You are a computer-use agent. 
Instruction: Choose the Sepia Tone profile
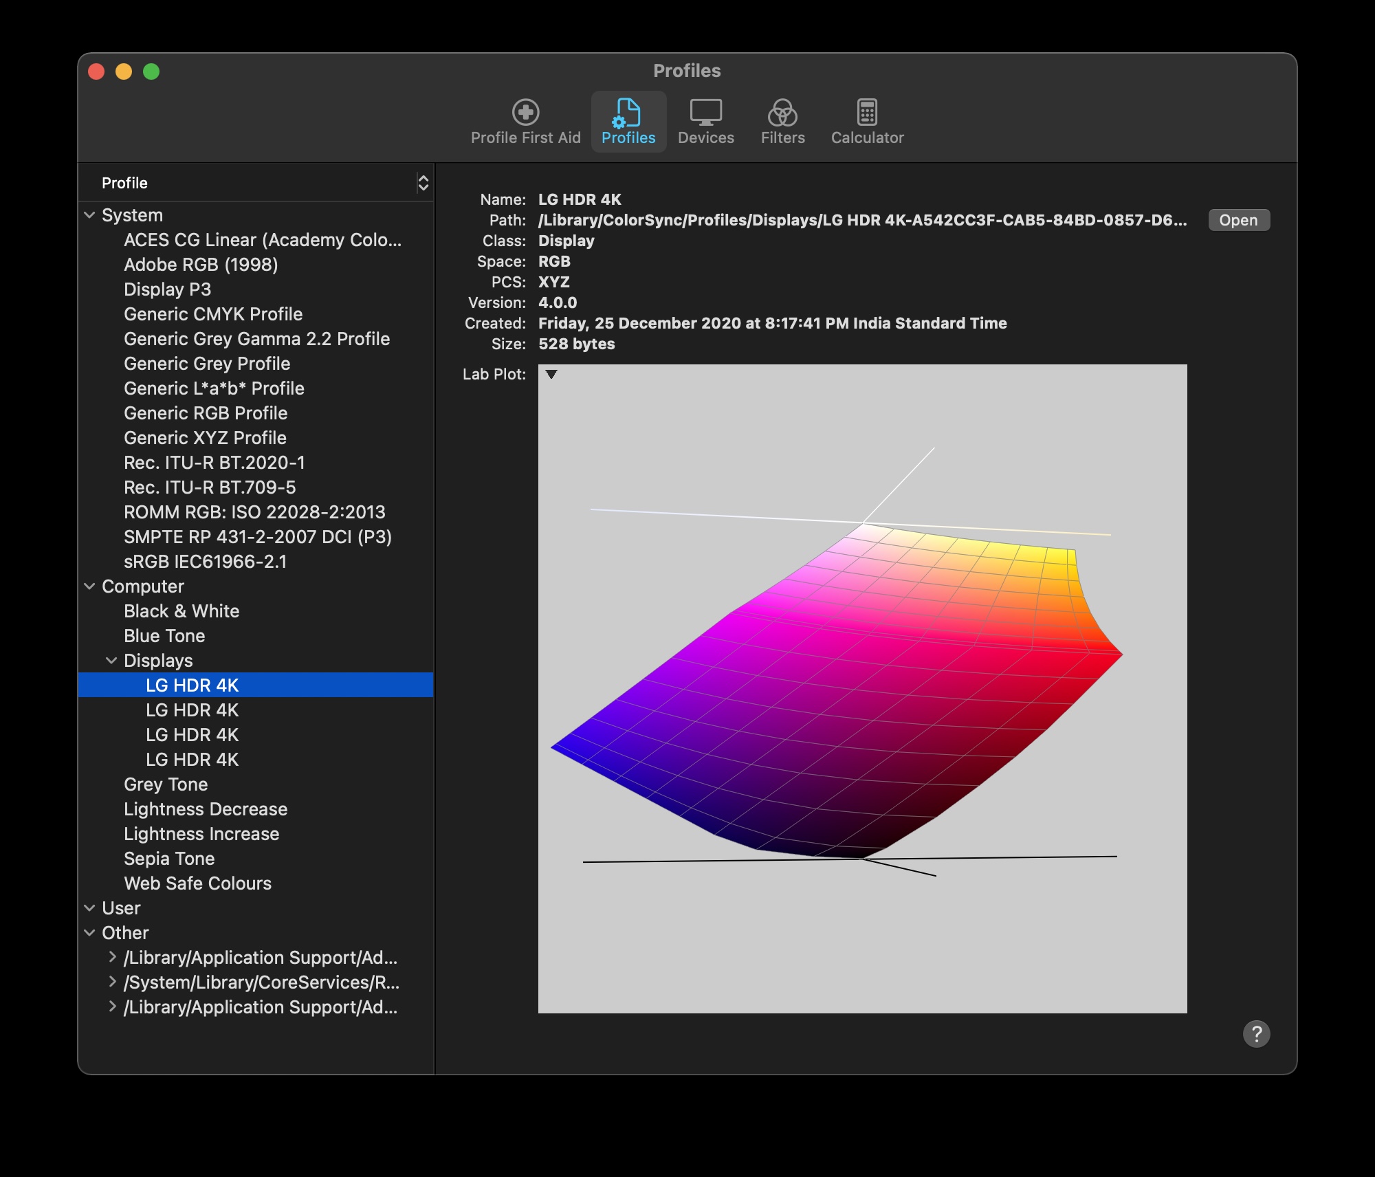pyautogui.click(x=169, y=859)
